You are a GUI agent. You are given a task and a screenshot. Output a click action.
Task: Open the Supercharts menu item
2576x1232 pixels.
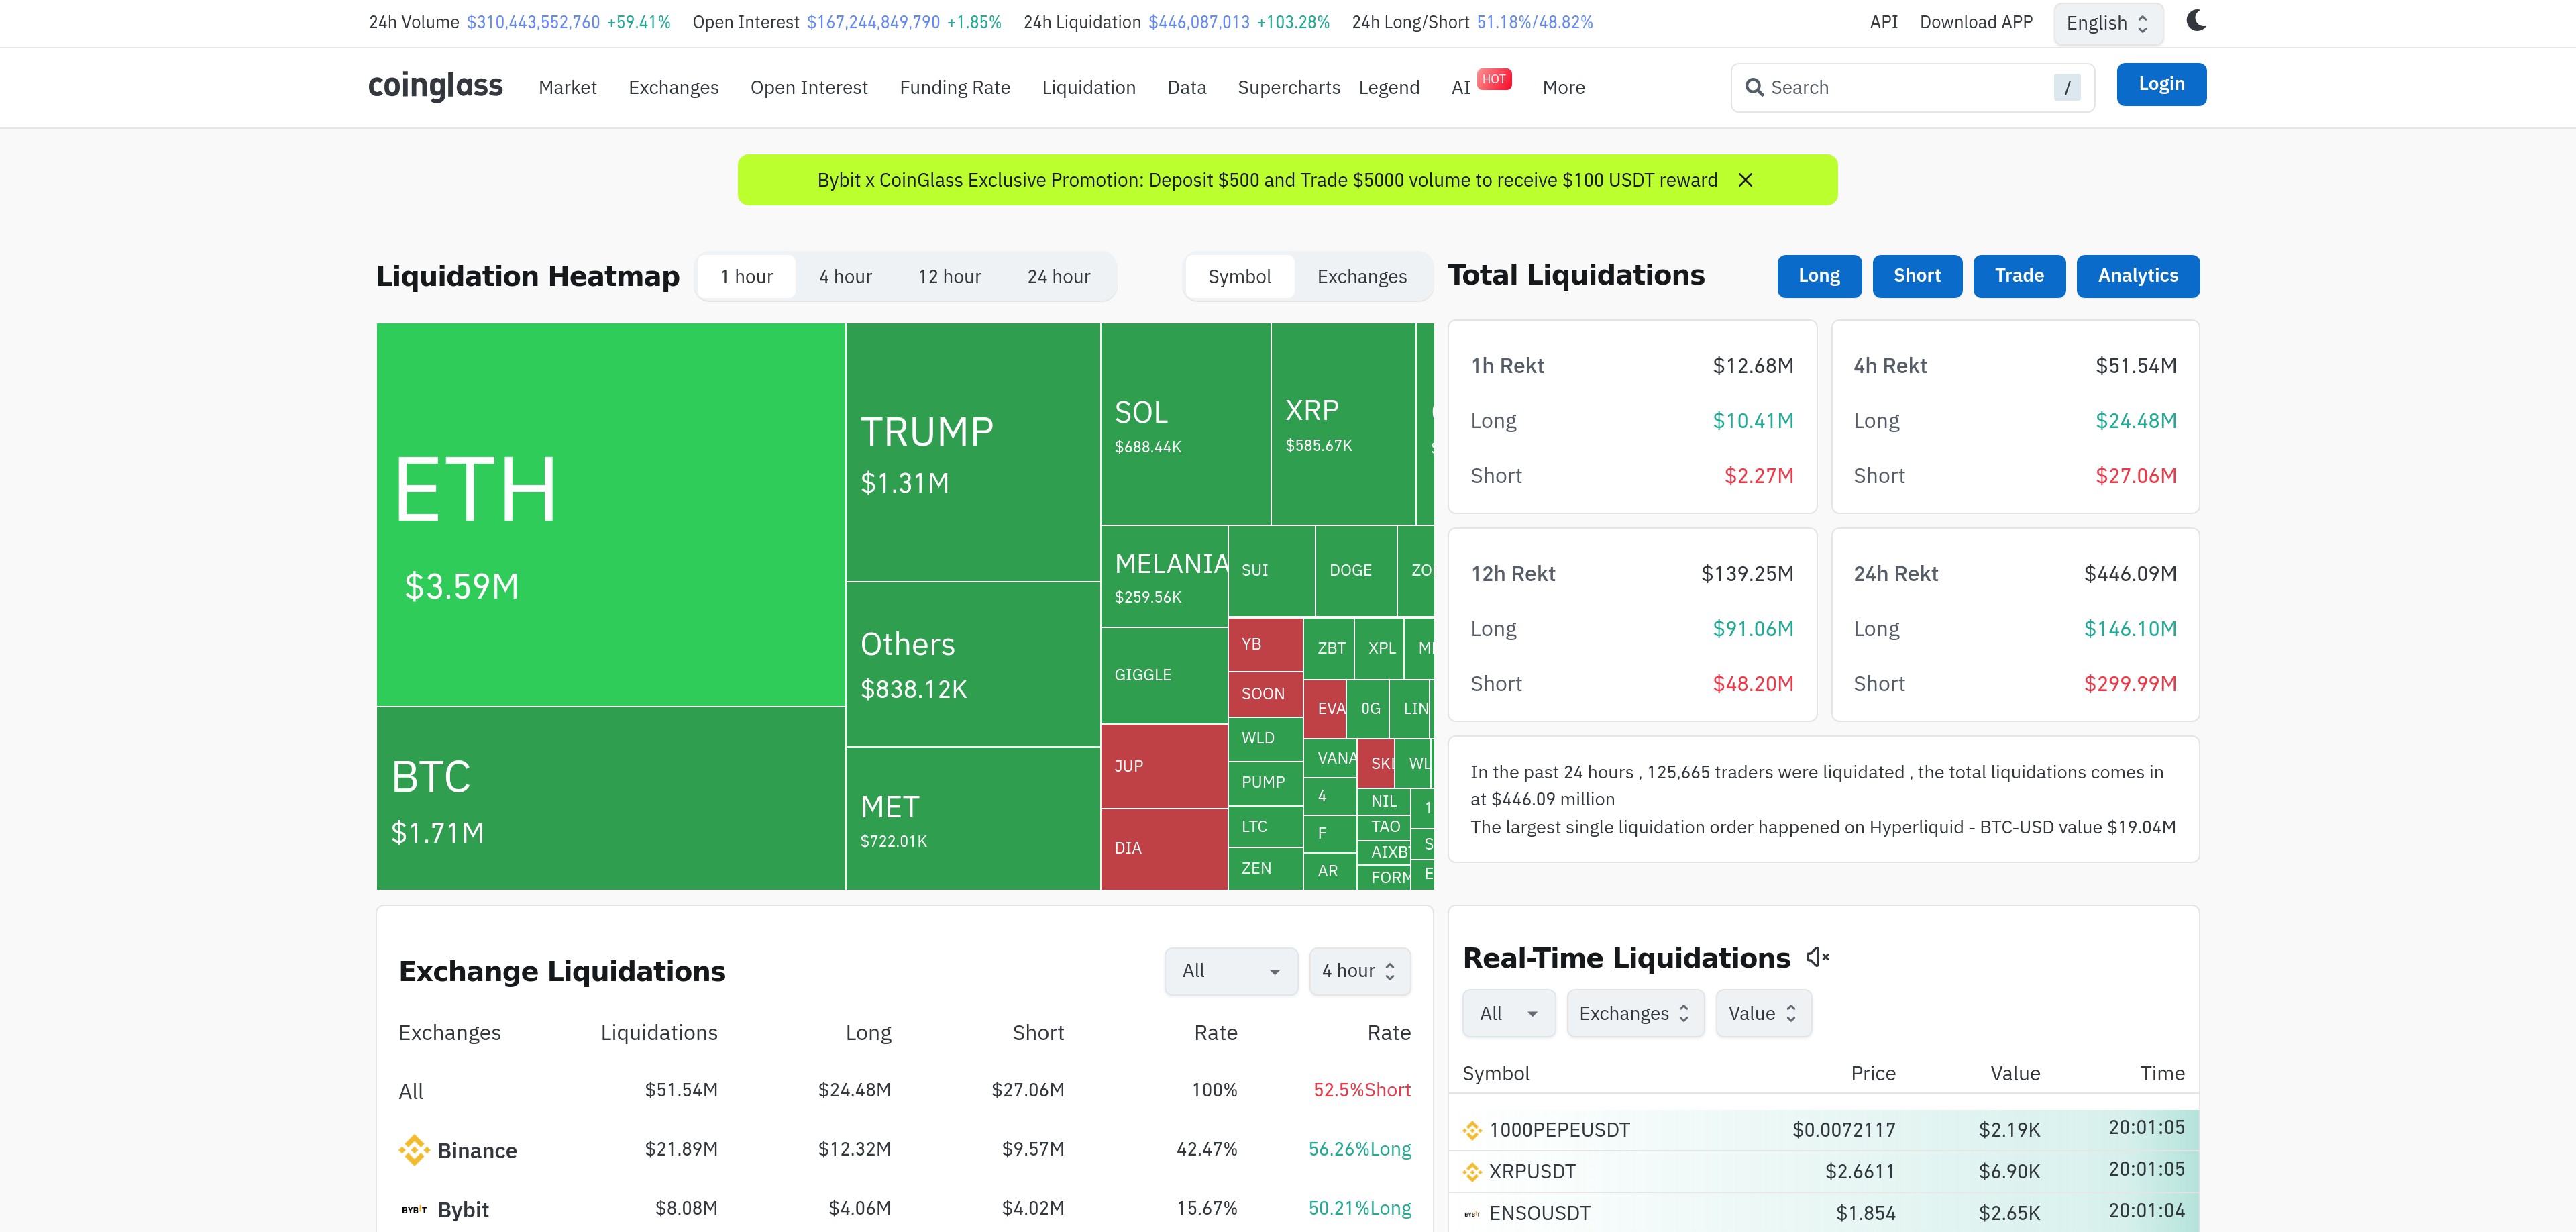coord(1288,88)
